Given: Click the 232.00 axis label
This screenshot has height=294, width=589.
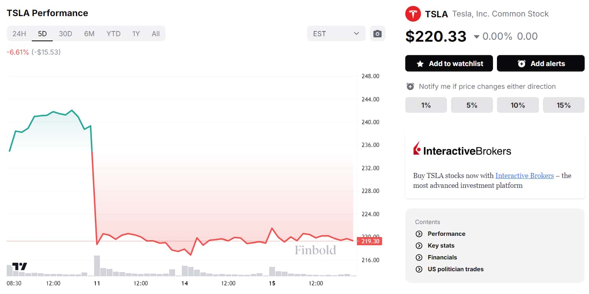Looking at the screenshot, I should click(370, 168).
